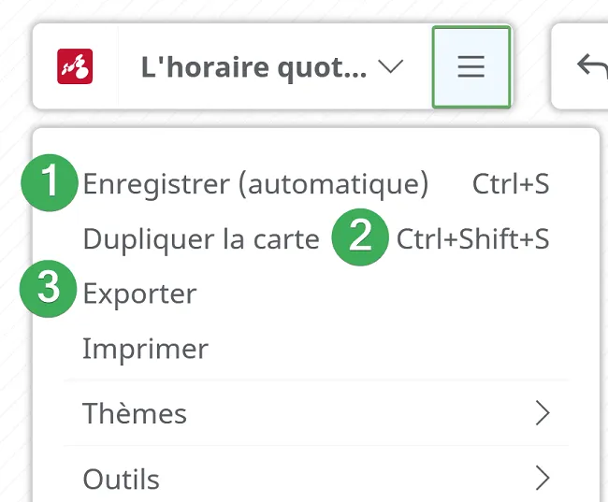Click the Ctrl+Shift+S shortcut label
Image resolution: width=608 pixels, height=502 pixels.
click(472, 238)
